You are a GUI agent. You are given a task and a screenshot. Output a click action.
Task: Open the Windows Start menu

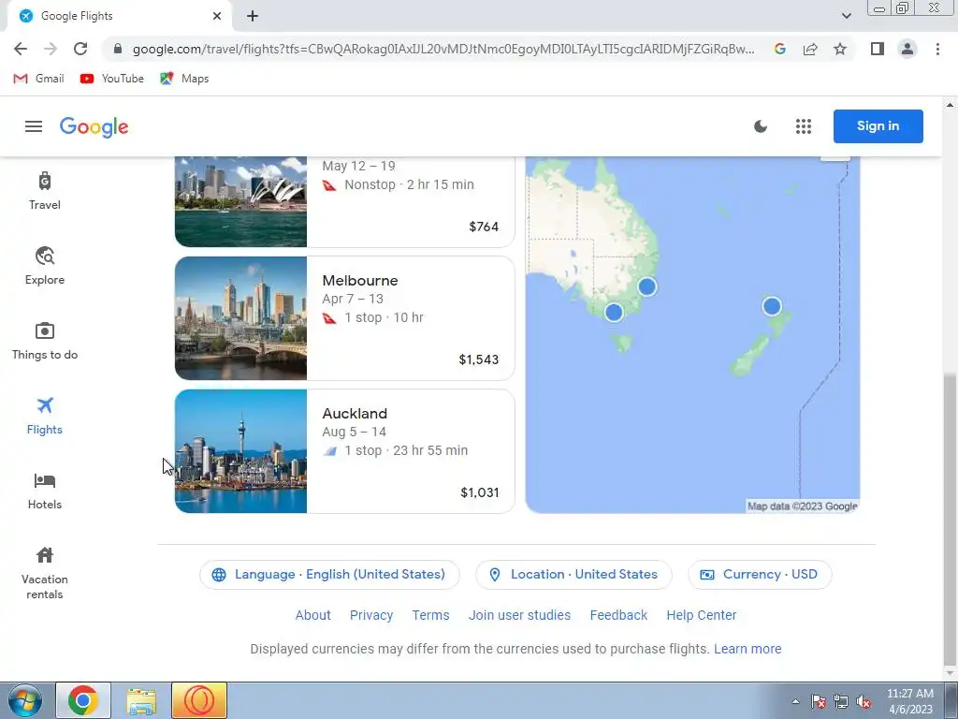click(x=24, y=700)
